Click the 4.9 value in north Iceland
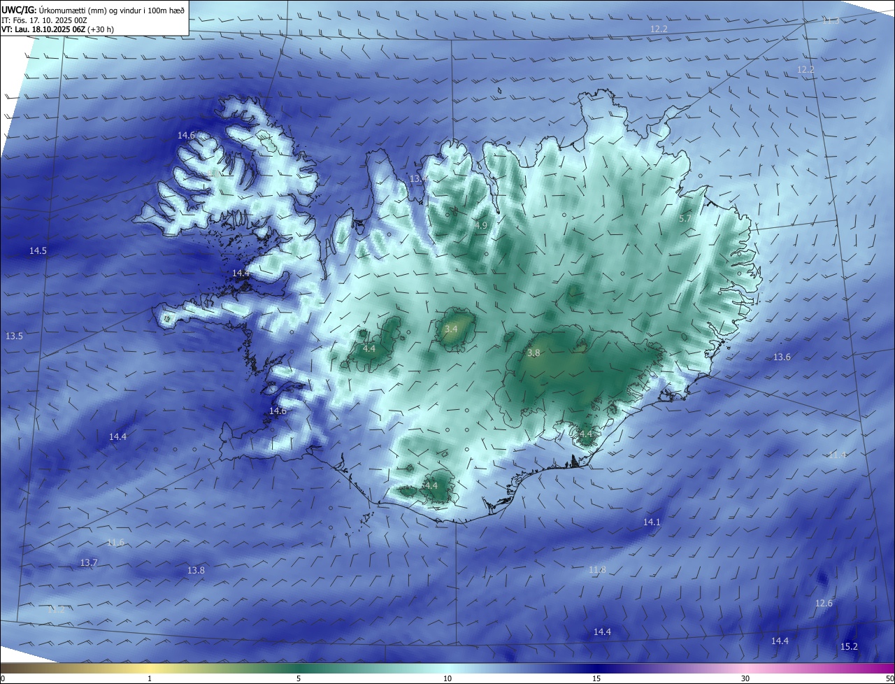 coord(481,226)
